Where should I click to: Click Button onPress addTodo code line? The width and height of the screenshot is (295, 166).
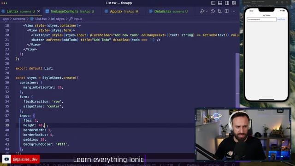[96, 40]
